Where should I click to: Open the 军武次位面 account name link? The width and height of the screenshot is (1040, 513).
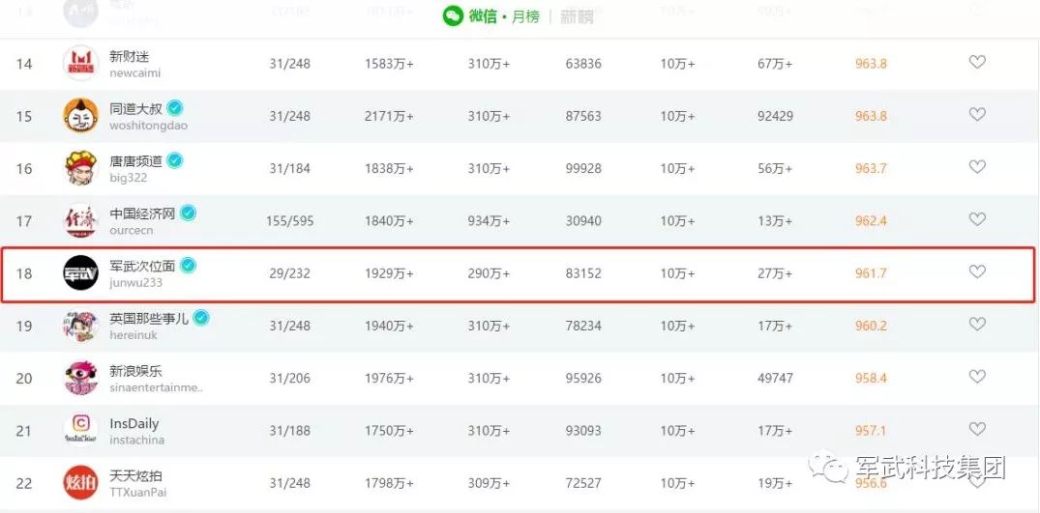[142, 266]
